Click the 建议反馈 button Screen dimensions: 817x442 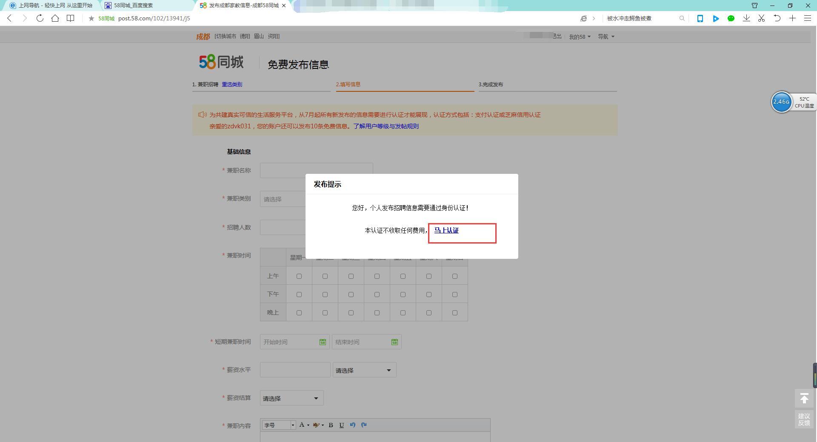(804, 419)
